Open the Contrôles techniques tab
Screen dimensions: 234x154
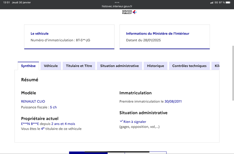(x=189, y=66)
